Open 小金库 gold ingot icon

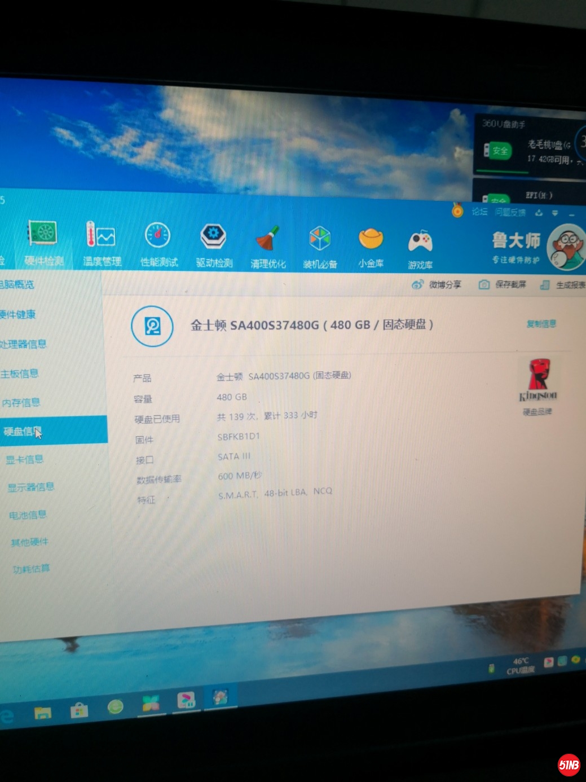(x=371, y=248)
